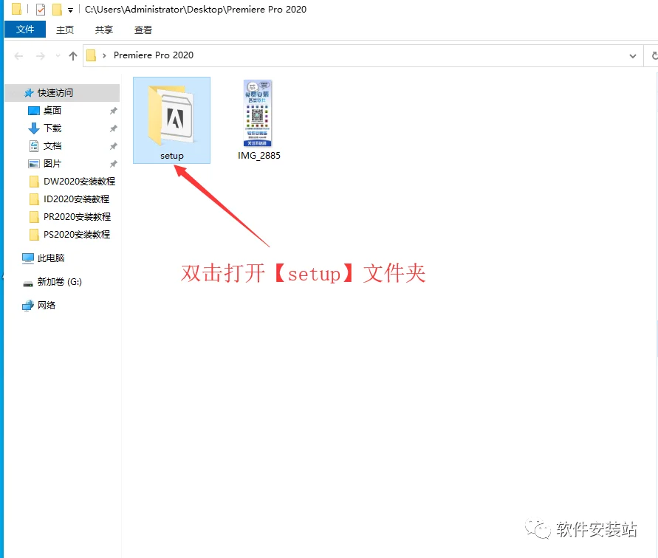Click the 桌面 desktop icon
Viewport: 658px width, 558px height.
tap(33, 111)
